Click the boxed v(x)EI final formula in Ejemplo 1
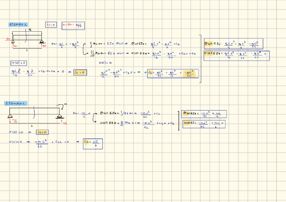The image size is (286, 202). tap(236, 55)
